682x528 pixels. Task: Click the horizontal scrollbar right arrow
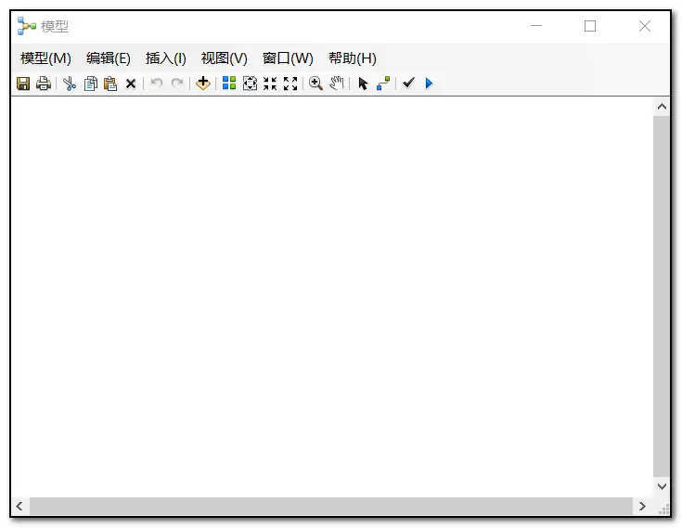[x=642, y=507]
